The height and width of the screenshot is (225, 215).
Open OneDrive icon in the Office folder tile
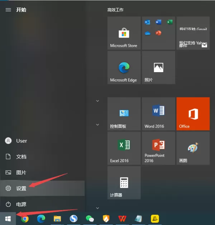[148, 33]
